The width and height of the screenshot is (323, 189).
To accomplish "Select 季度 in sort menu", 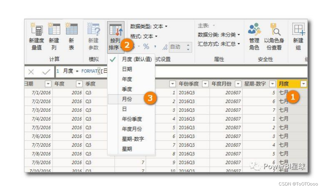I will [x=131, y=89].
